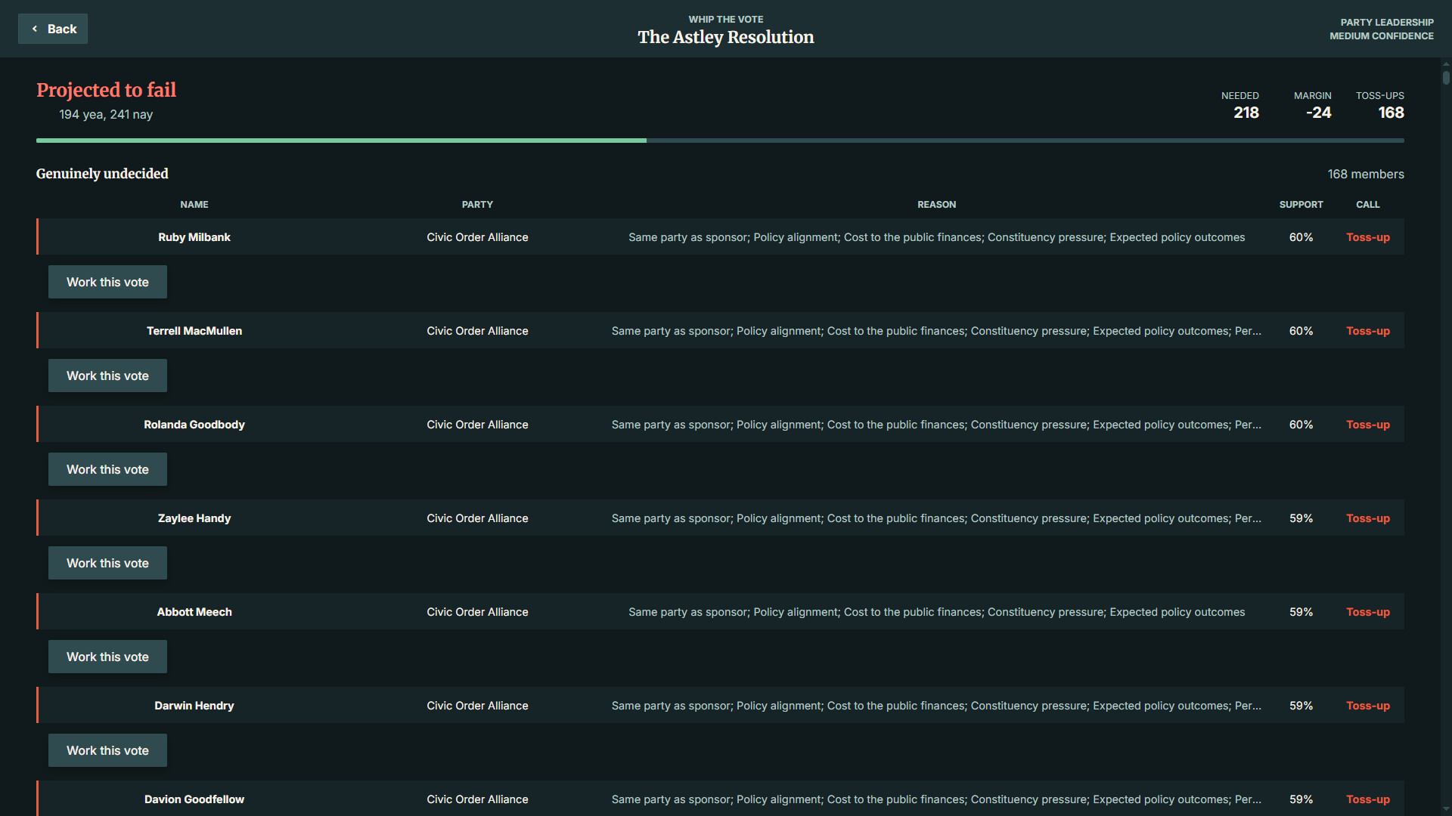The height and width of the screenshot is (816, 1452).
Task: Click the Party Leadership Medium Confidence label
Action: (1382, 29)
